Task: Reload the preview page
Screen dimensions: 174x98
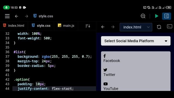Action: point(159,27)
